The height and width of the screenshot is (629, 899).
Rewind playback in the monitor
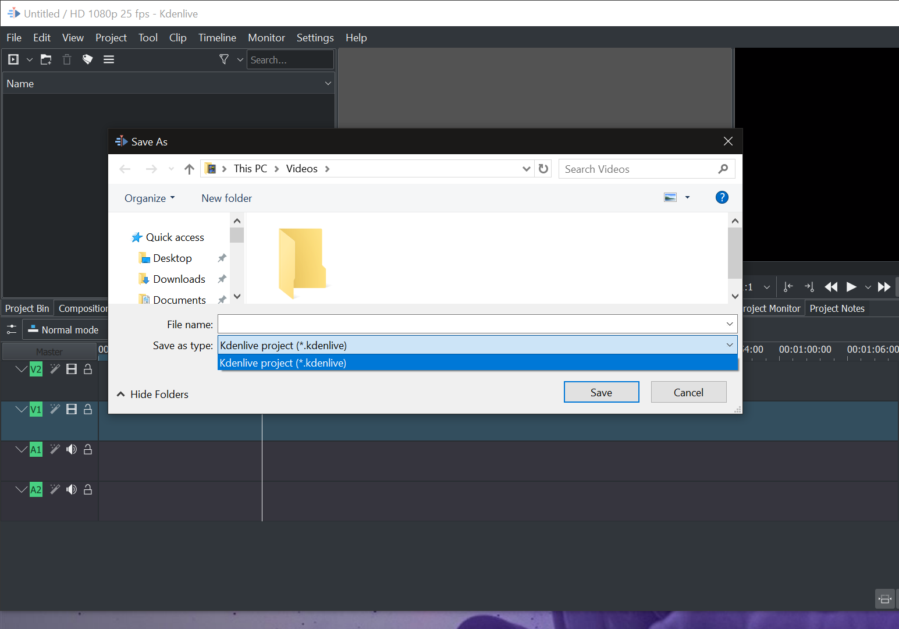pos(831,287)
